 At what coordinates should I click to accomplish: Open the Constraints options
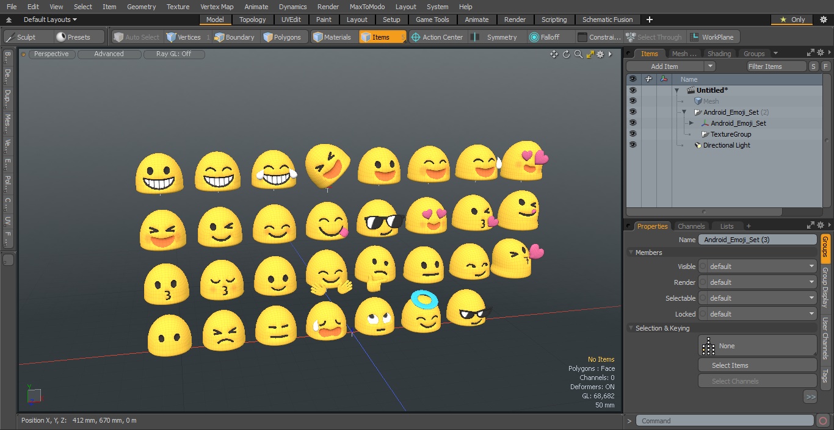point(599,37)
